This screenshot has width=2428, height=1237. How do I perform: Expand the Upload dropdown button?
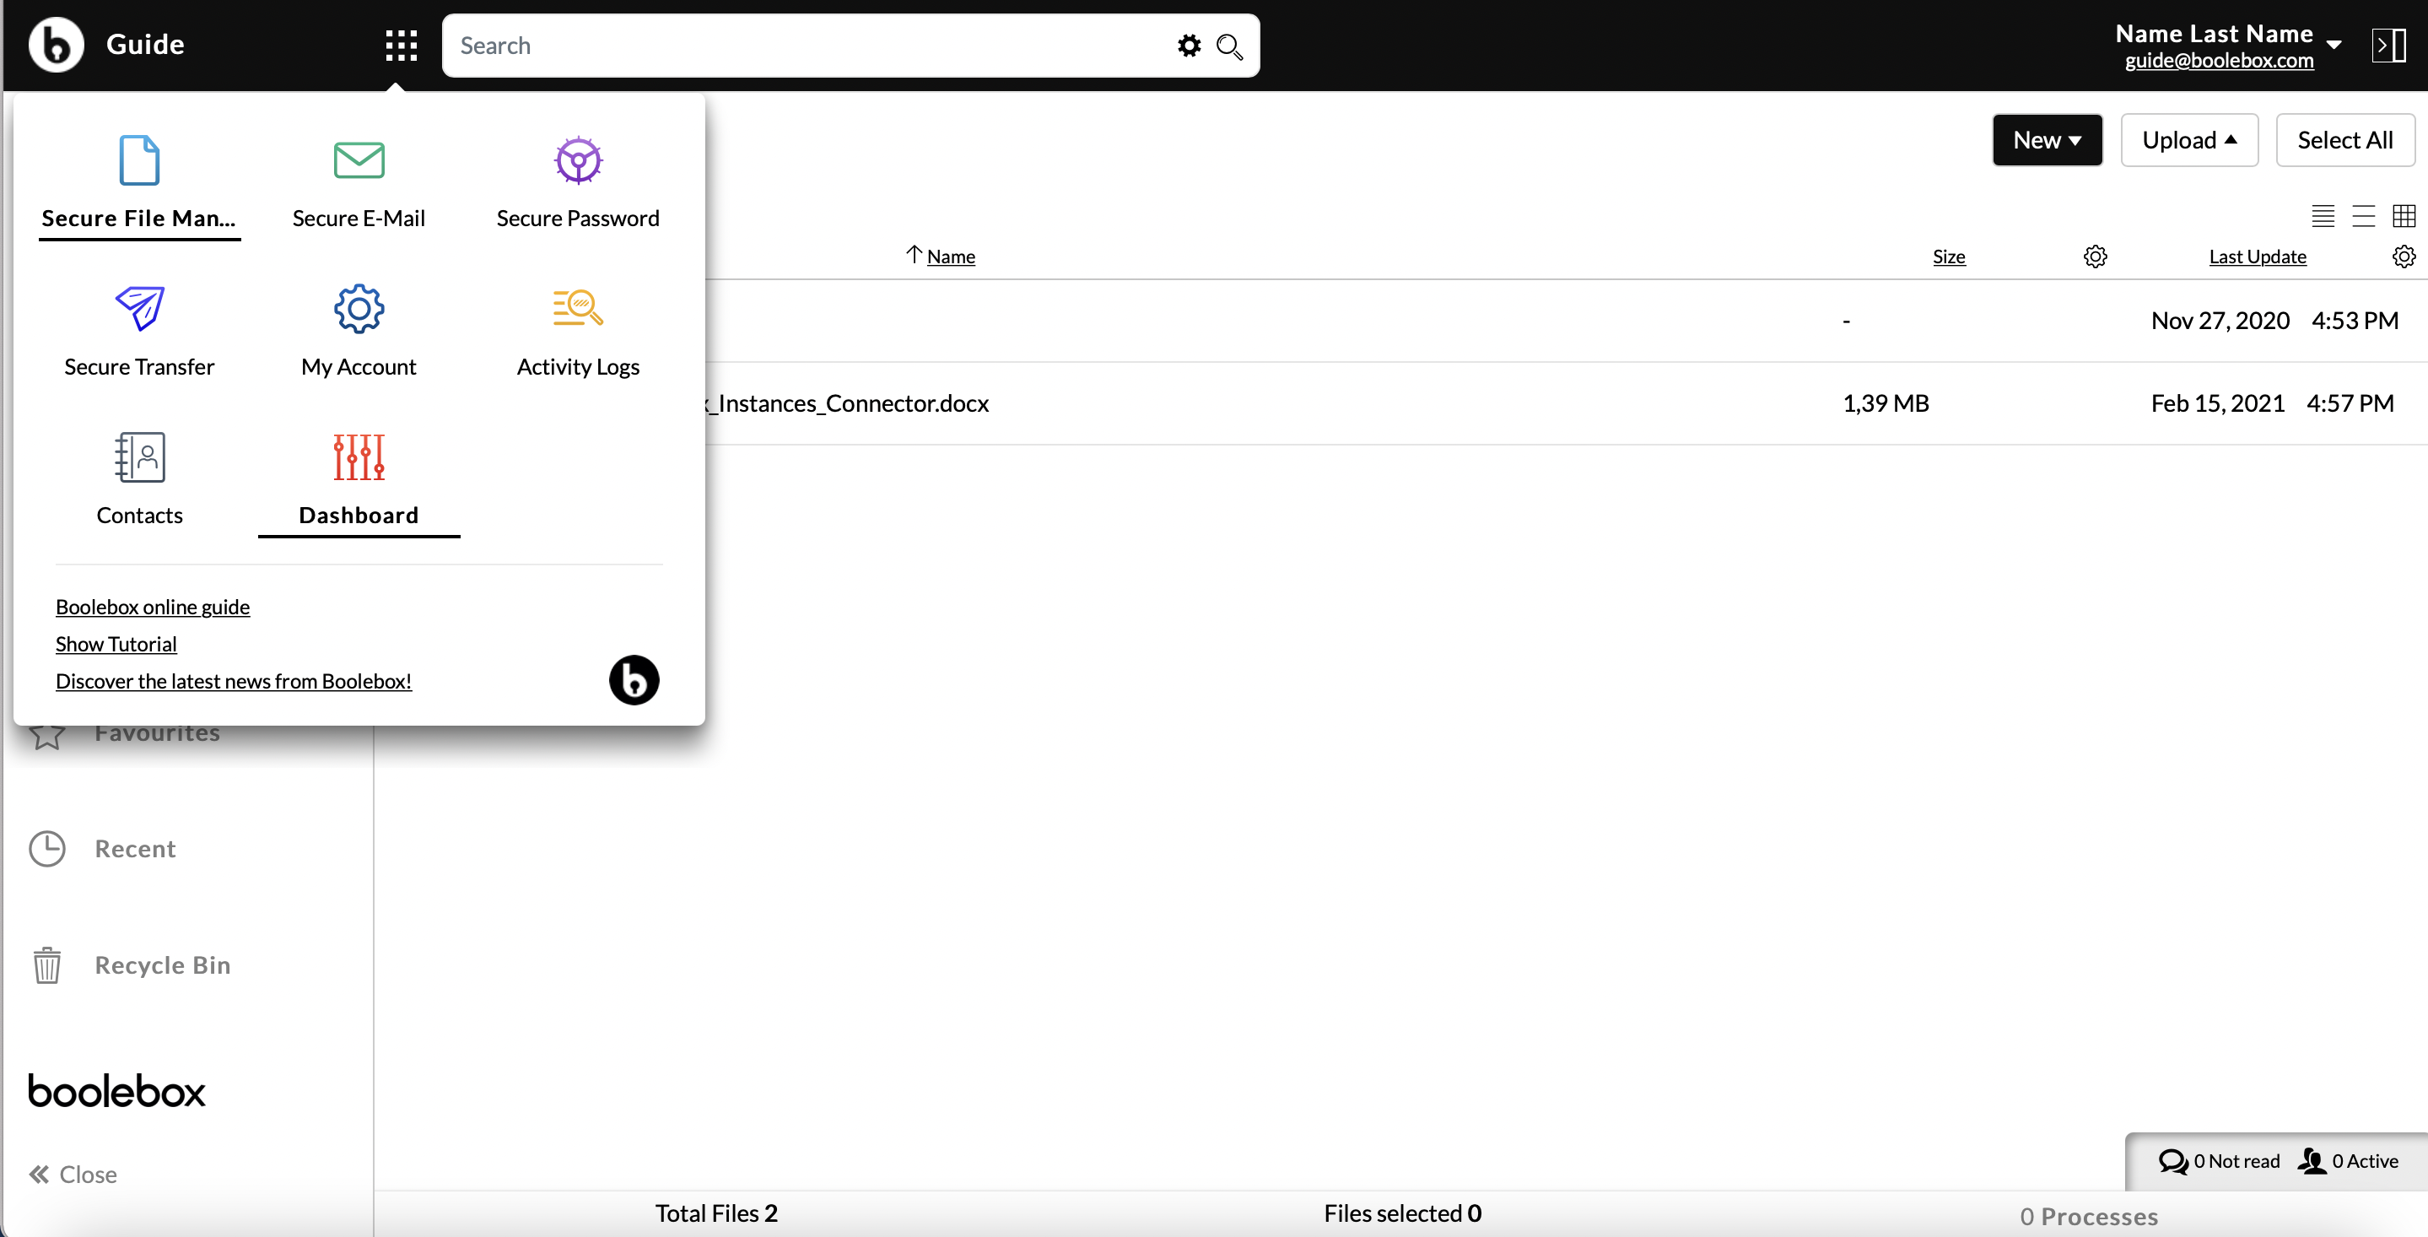coord(2189,139)
